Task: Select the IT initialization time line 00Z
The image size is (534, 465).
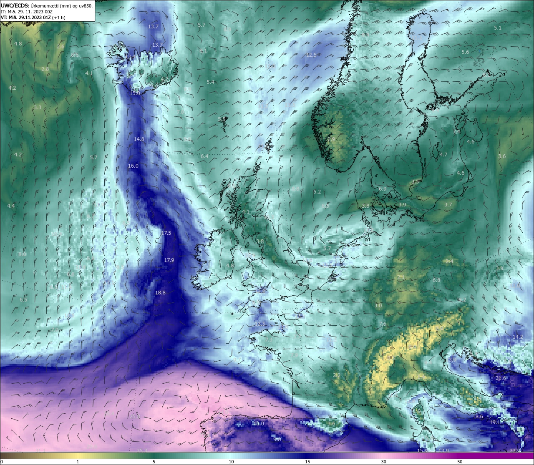Action: coord(26,12)
